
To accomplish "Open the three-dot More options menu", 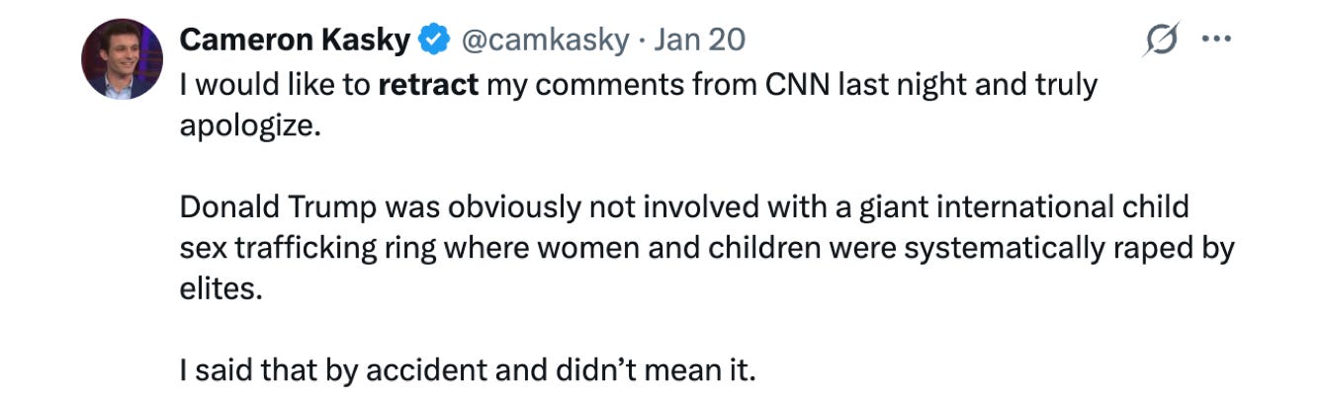I will point(1214,40).
